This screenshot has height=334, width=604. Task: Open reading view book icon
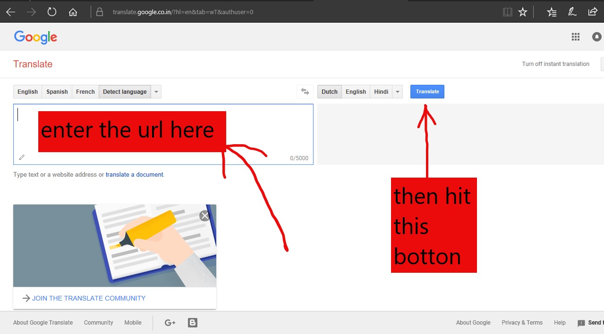pos(508,12)
